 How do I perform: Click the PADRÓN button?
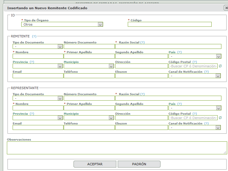click(139, 164)
